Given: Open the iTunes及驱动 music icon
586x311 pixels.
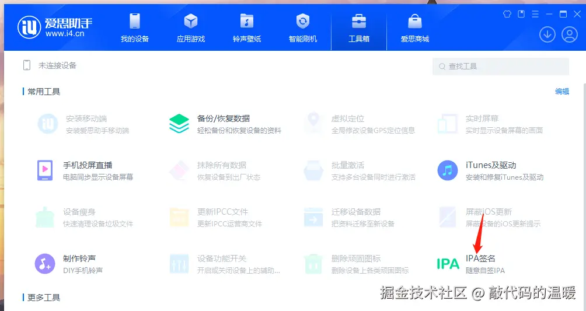Looking at the screenshot, I should (x=448, y=170).
